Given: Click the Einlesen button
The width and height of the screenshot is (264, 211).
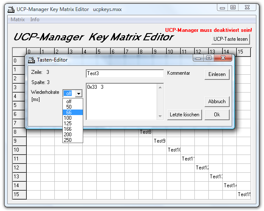Looking at the screenshot, I should [x=217, y=74].
